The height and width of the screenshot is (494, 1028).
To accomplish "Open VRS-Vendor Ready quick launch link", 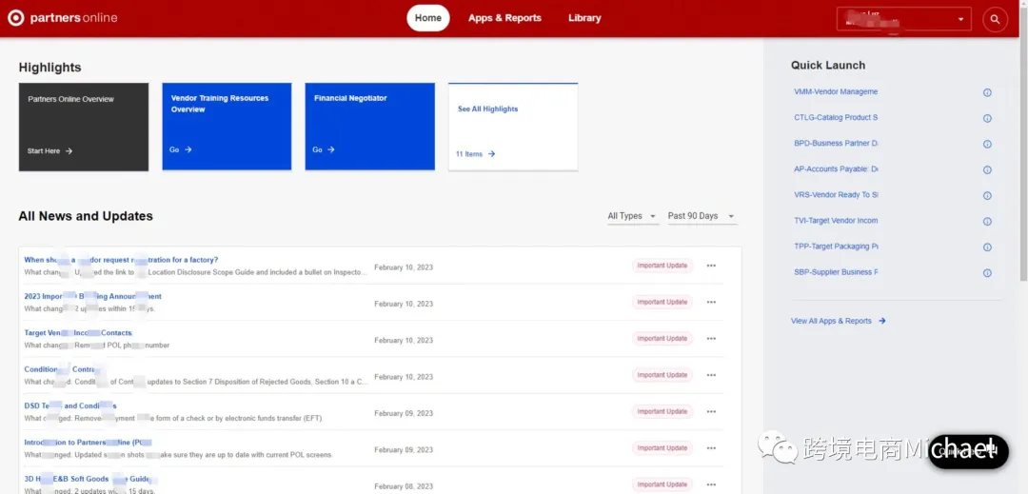I will pos(836,194).
